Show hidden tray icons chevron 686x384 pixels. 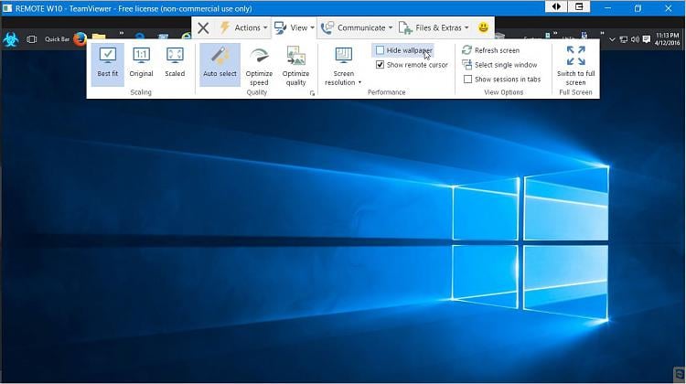point(612,40)
